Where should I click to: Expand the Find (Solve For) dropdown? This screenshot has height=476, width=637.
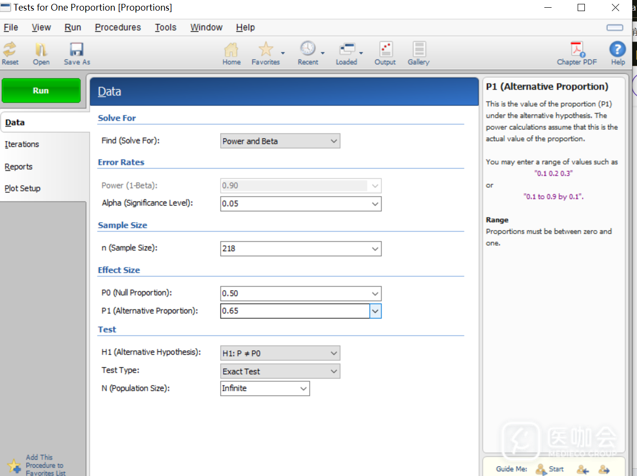(x=333, y=141)
